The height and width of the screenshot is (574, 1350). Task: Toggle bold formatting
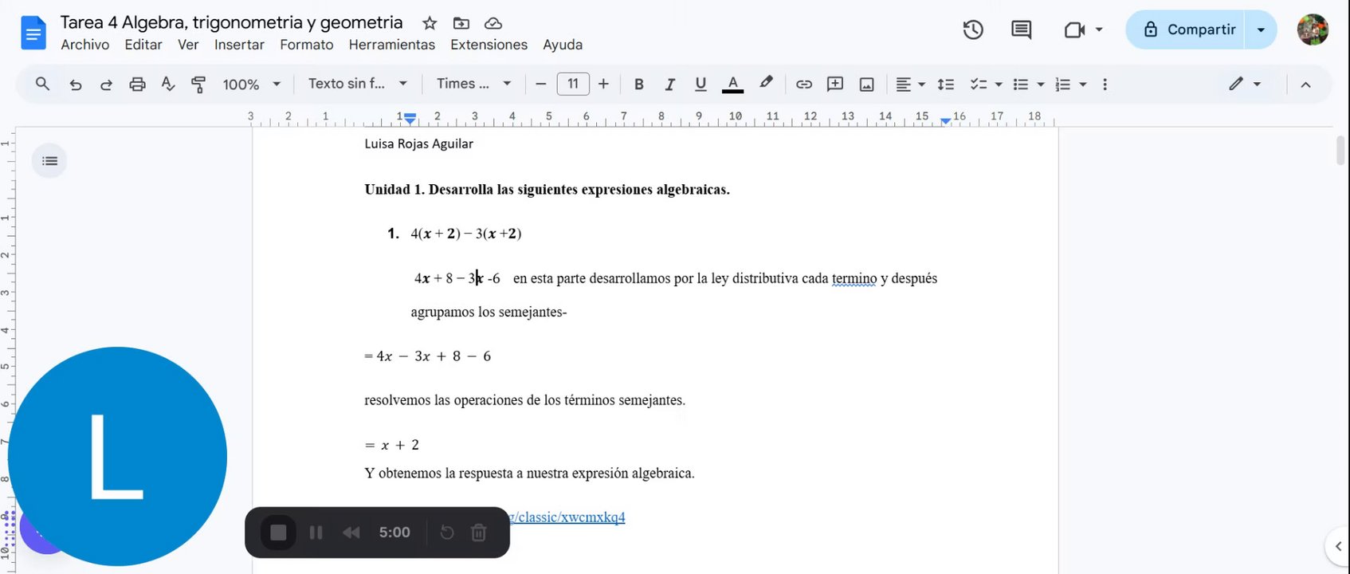pos(638,85)
